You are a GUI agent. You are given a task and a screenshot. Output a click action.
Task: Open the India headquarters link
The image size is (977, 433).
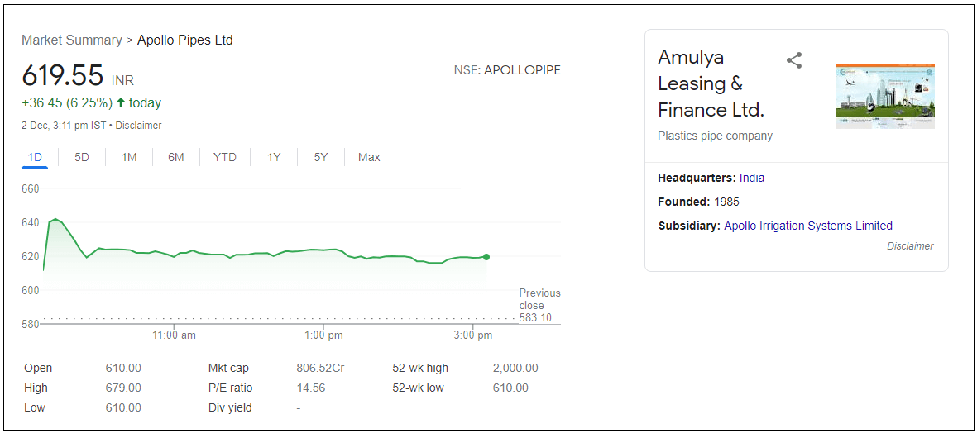[x=751, y=178]
